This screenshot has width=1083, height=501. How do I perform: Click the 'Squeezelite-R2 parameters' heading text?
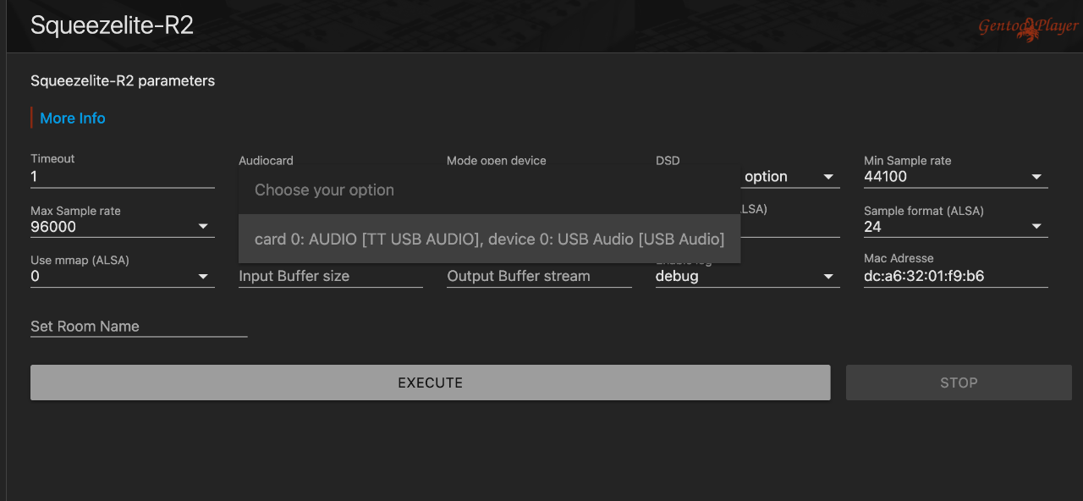[123, 81]
